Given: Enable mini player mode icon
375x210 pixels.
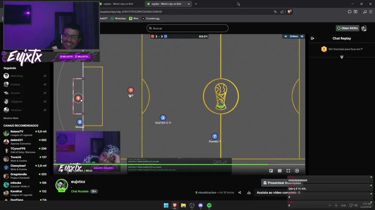Looking at the screenshot, I should click(x=271, y=171).
